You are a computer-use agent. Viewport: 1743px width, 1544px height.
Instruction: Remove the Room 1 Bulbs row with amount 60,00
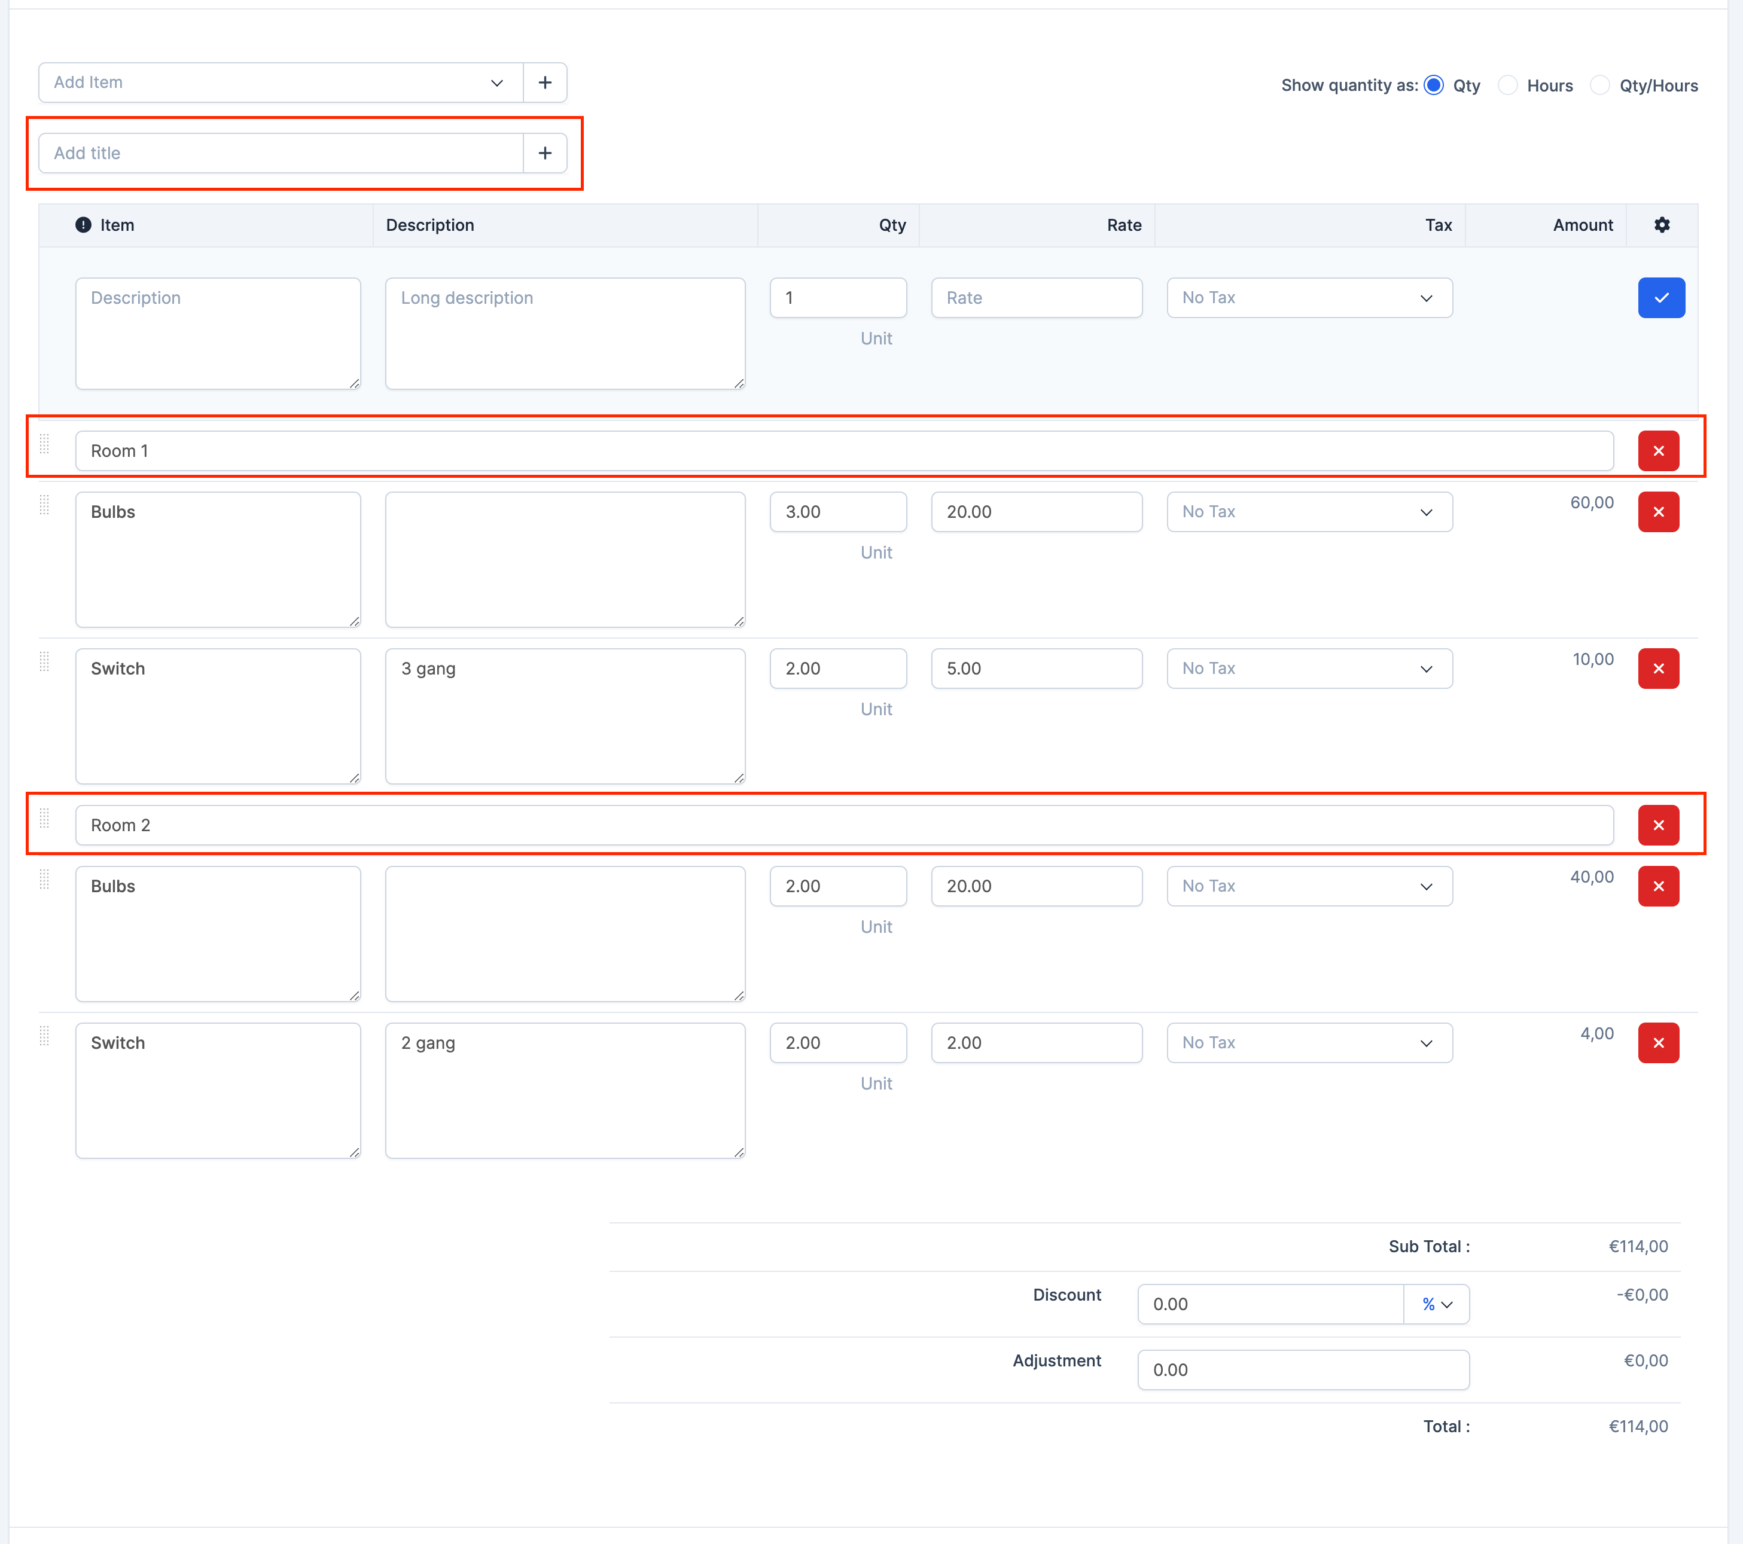click(1659, 511)
